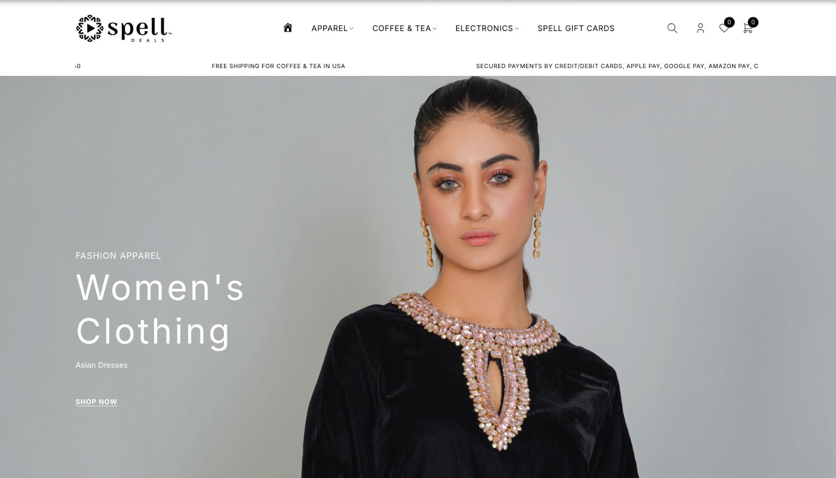The image size is (836, 478).
Task: Open the Apparel menu item
Action: pyautogui.click(x=330, y=28)
